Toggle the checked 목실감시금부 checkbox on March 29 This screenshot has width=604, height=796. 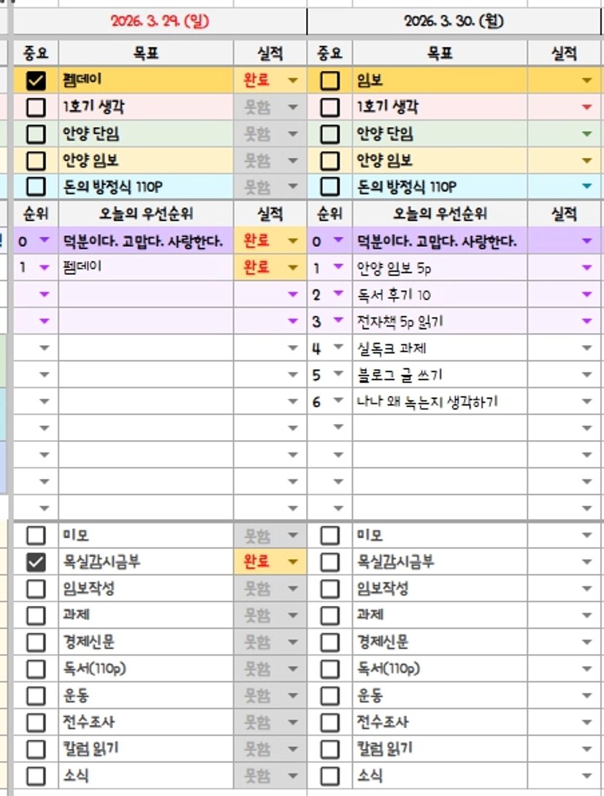(35, 562)
